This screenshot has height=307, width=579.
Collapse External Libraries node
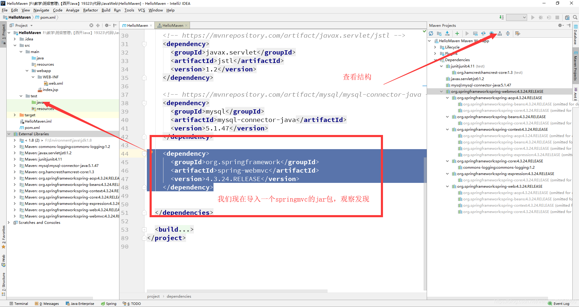[x=9, y=134]
